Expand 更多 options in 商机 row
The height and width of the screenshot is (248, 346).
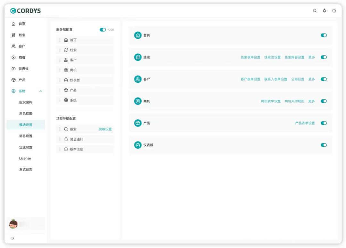coord(311,101)
